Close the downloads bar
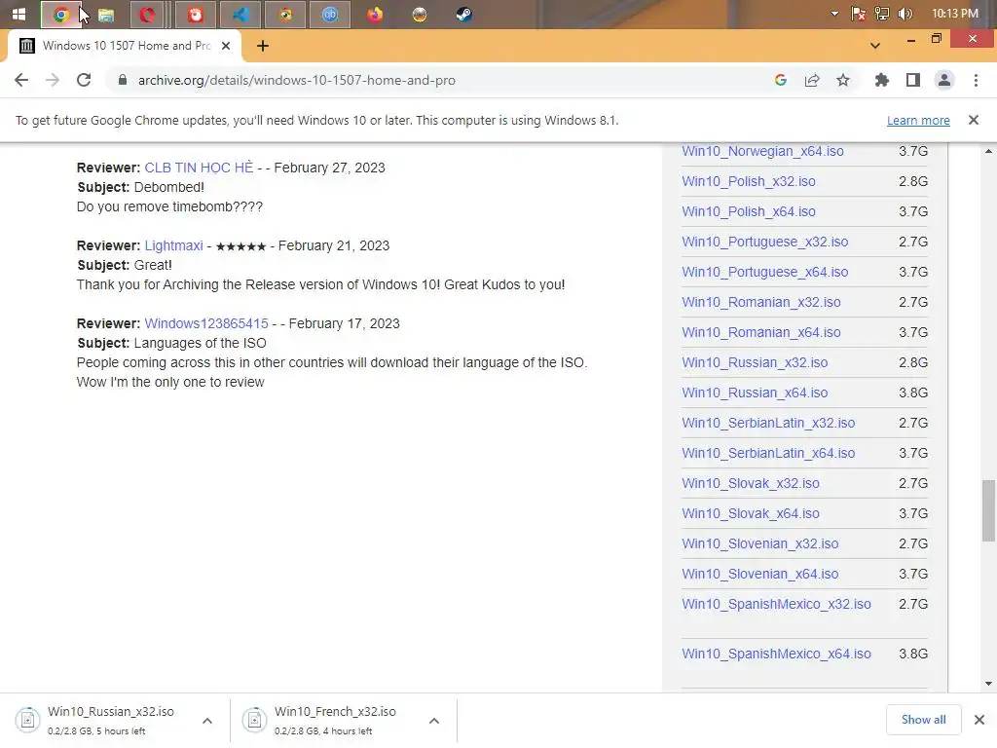 pyautogui.click(x=979, y=720)
